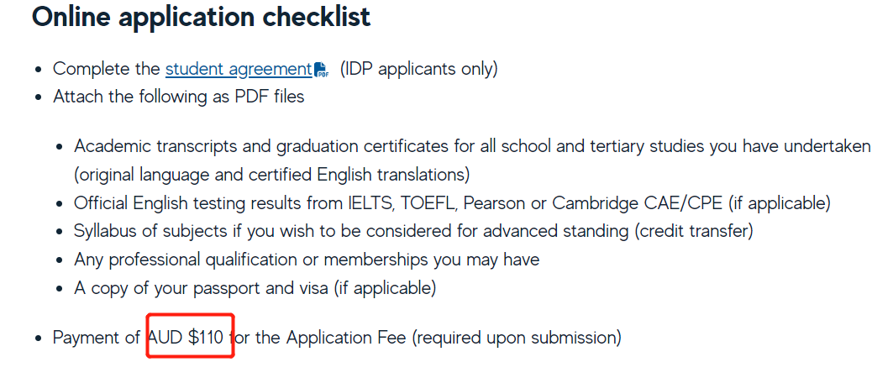The height and width of the screenshot is (378, 893).
Task: Select the Syllabus of subjects item
Action: (413, 231)
